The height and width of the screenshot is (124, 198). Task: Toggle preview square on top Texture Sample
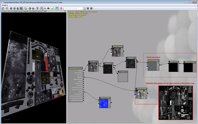tap(113, 47)
